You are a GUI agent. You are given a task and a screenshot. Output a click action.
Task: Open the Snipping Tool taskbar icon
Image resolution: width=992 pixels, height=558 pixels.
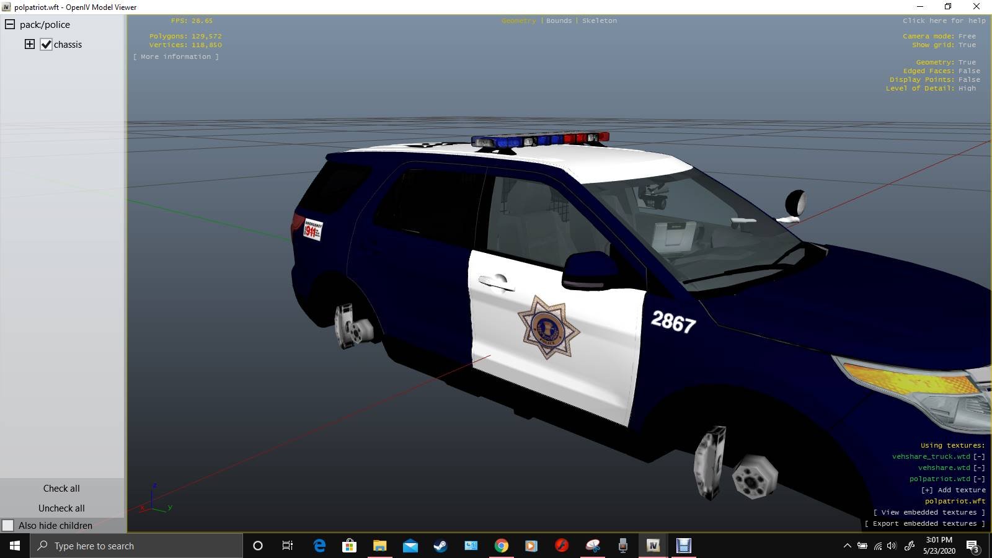click(593, 546)
